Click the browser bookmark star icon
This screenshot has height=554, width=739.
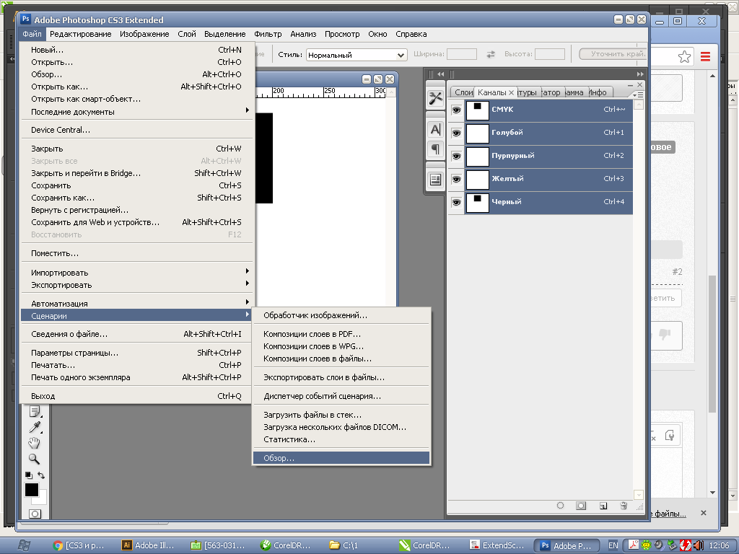click(x=684, y=57)
